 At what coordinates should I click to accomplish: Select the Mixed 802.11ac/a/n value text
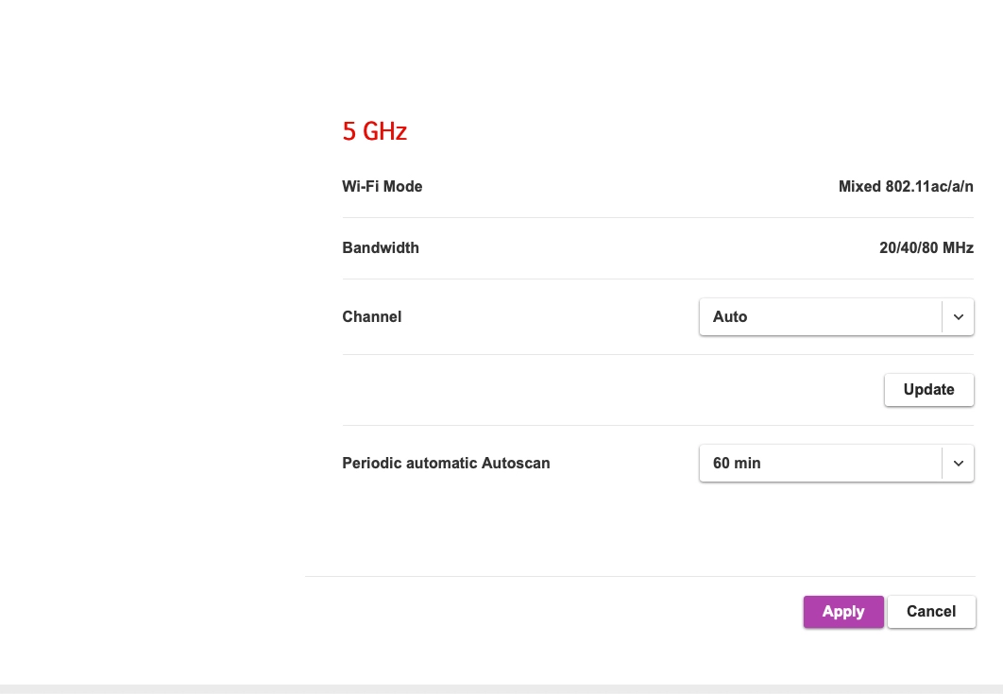tap(906, 187)
